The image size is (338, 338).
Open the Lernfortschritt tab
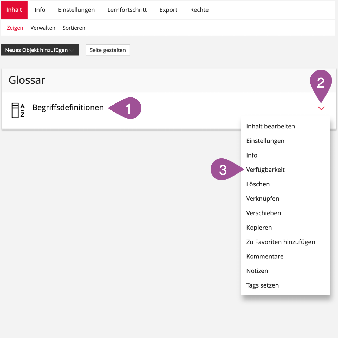pyautogui.click(x=127, y=10)
